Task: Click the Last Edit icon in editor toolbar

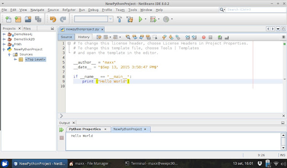Action: 99,37
